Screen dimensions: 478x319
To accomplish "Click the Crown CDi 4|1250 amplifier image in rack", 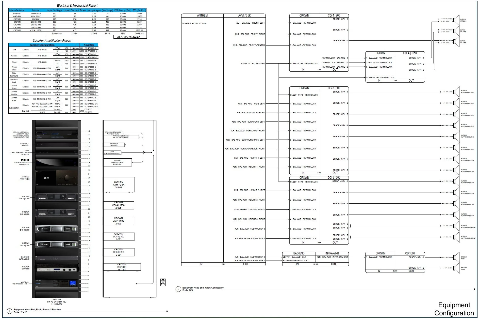I will point(57,198).
